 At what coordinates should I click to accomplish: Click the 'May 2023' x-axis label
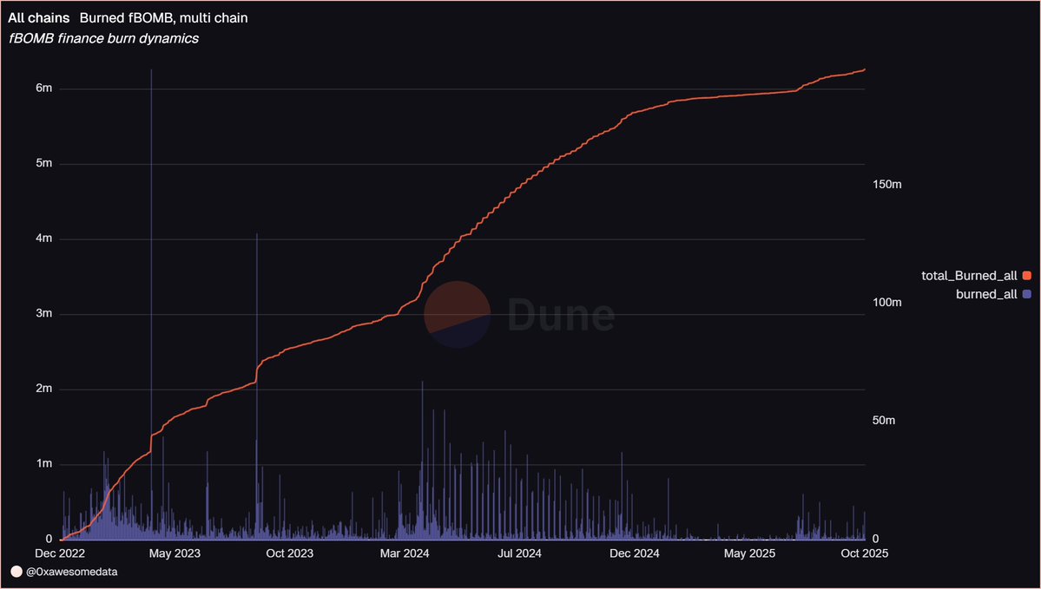pos(175,553)
